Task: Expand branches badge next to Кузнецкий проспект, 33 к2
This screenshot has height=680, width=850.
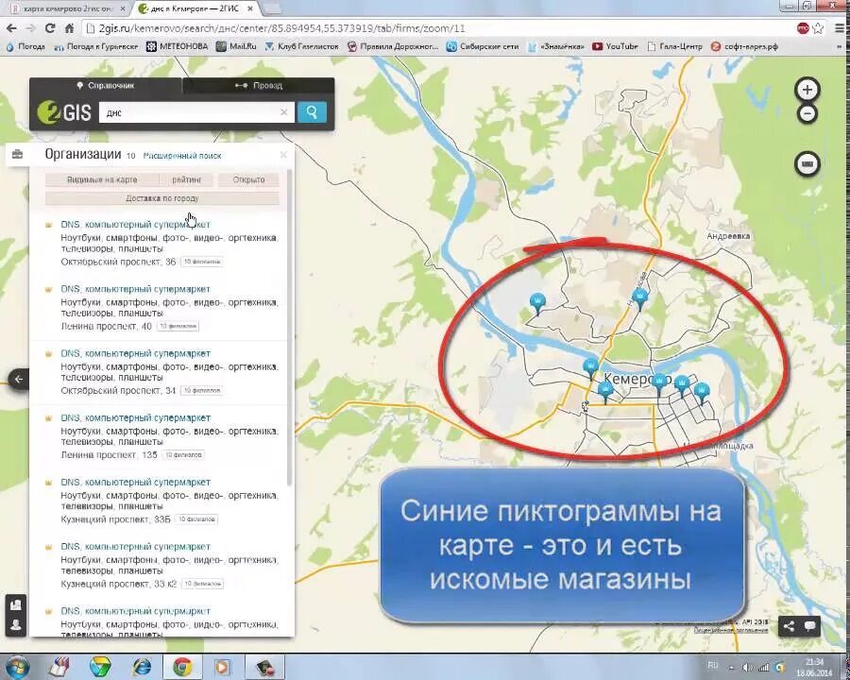Action: 202,584
